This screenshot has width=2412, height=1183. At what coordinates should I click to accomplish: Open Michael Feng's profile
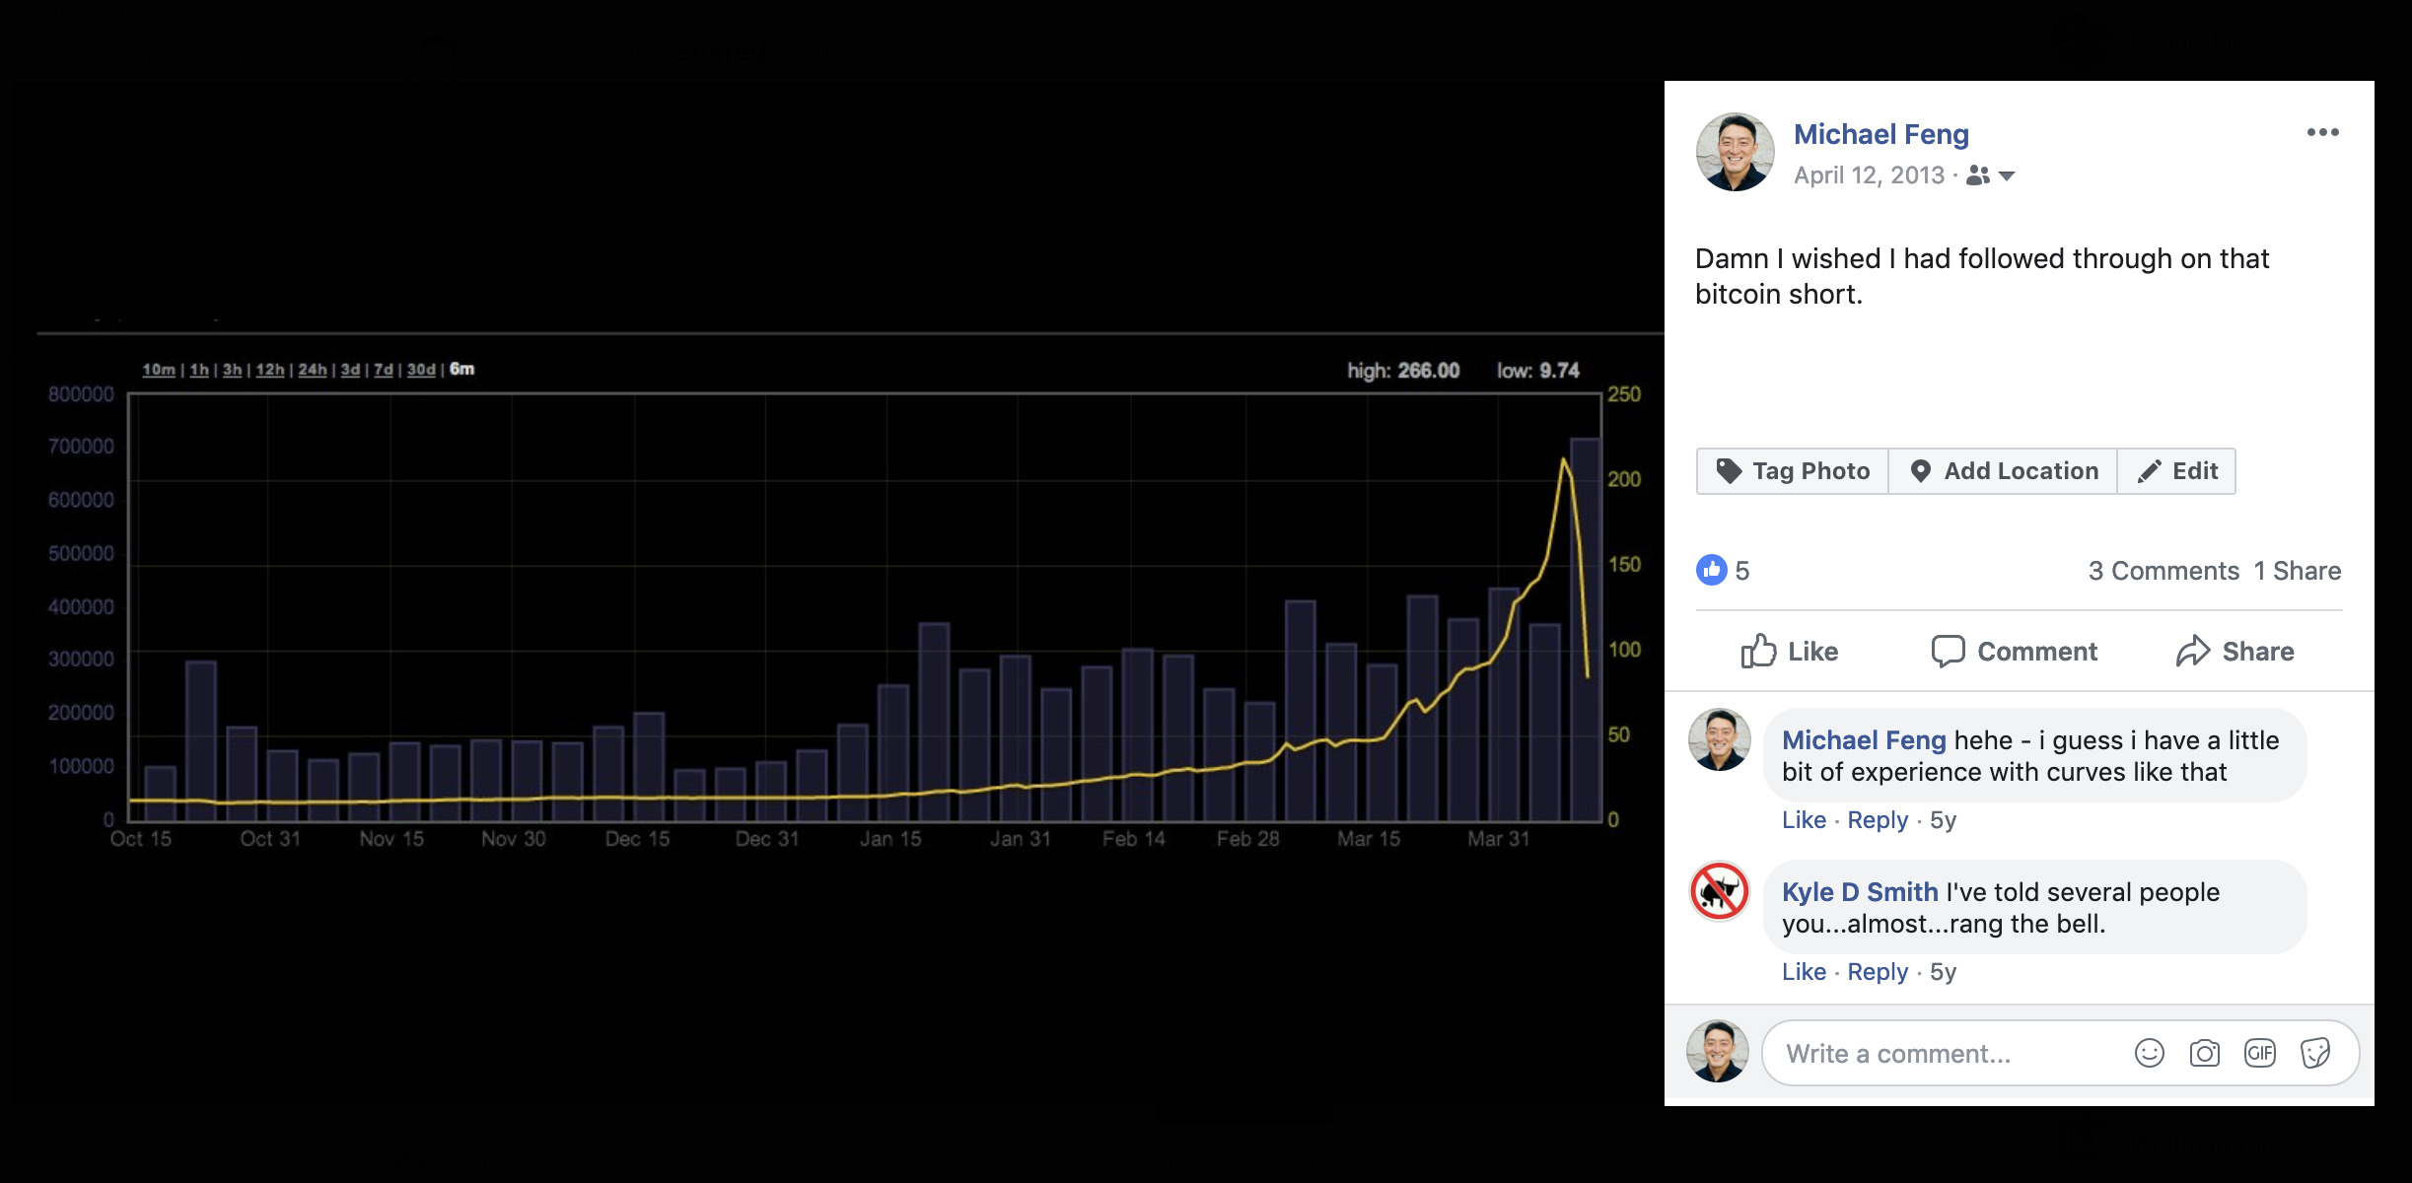(x=1880, y=134)
